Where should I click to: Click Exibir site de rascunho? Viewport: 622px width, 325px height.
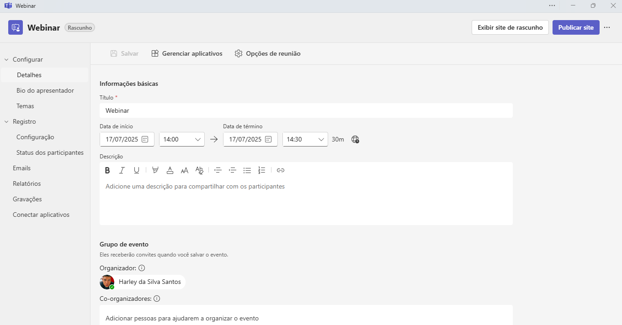pos(510,27)
